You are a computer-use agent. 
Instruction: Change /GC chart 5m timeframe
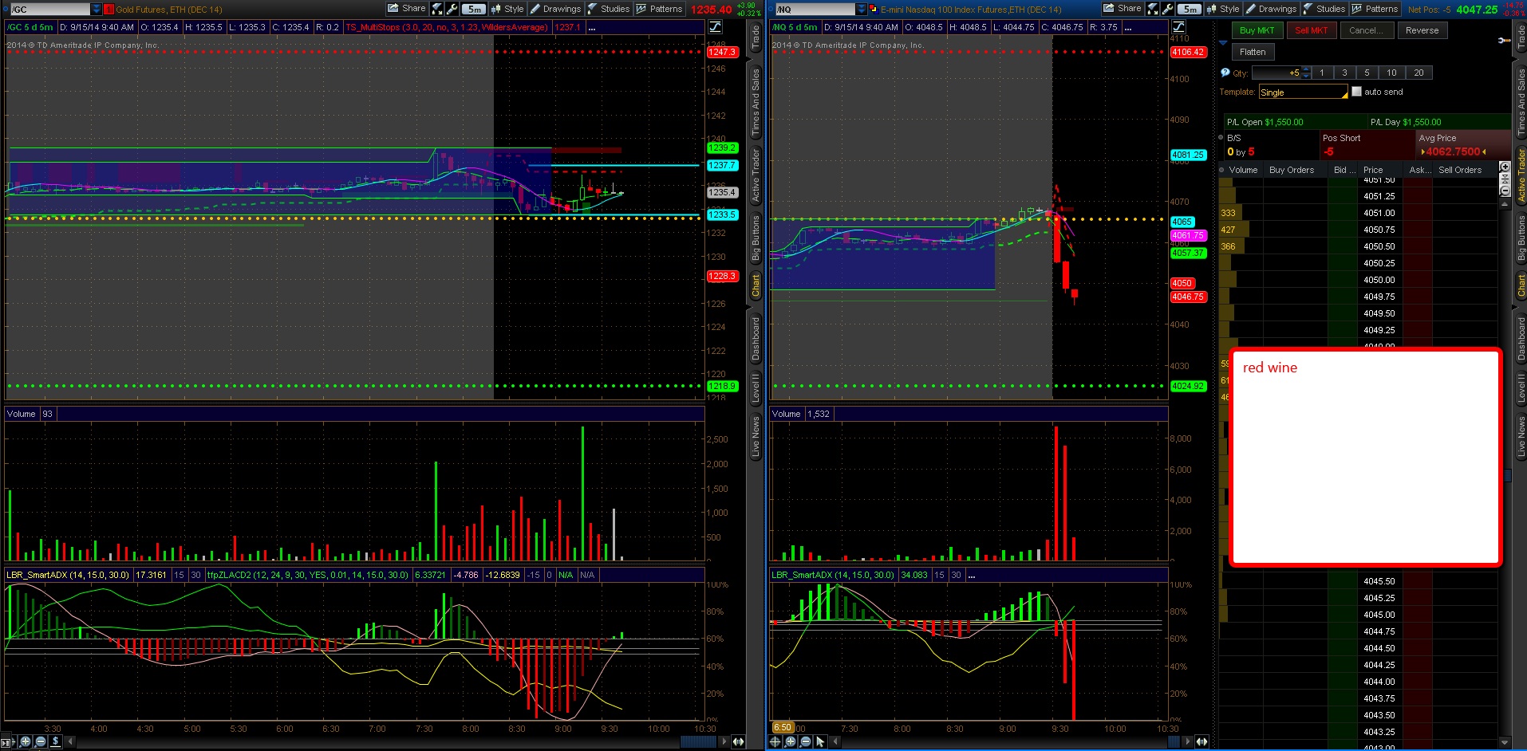tap(474, 9)
